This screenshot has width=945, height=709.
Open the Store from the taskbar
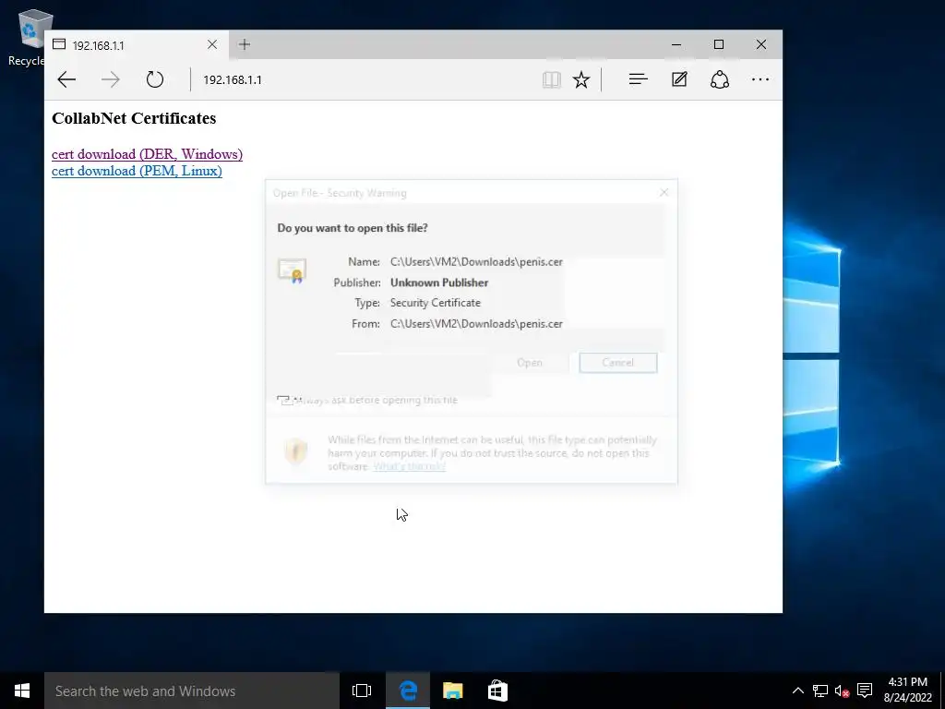497,691
